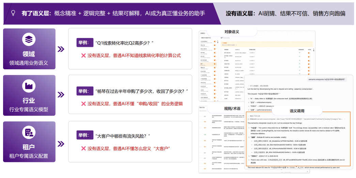Click the edit pencil in the account_level row
The width and height of the screenshot is (356, 178).
pos(254,57)
